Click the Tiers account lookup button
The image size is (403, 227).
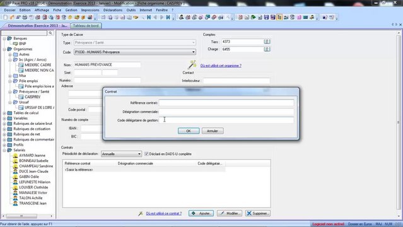point(267,42)
